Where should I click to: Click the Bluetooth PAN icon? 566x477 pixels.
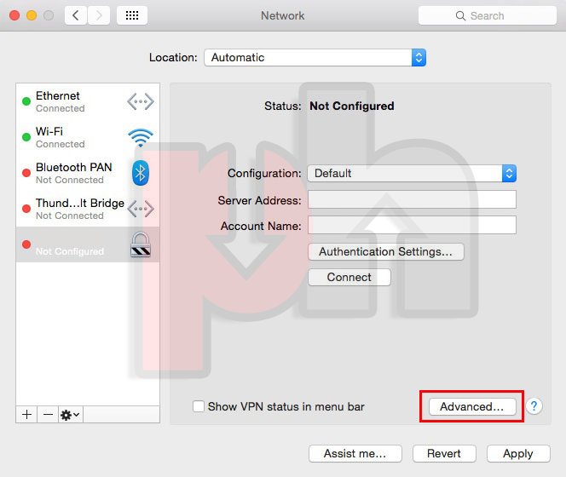141,173
